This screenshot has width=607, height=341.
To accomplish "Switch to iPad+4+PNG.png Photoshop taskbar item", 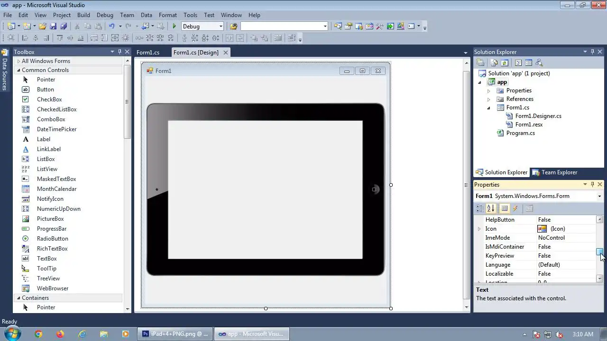I will pyautogui.click(x=175, y=334).
